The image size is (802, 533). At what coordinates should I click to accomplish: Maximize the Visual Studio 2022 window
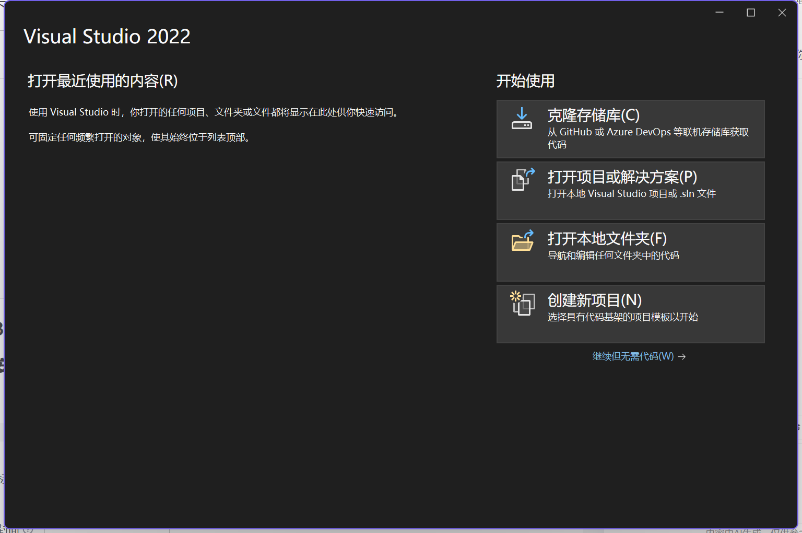[751, 13]
